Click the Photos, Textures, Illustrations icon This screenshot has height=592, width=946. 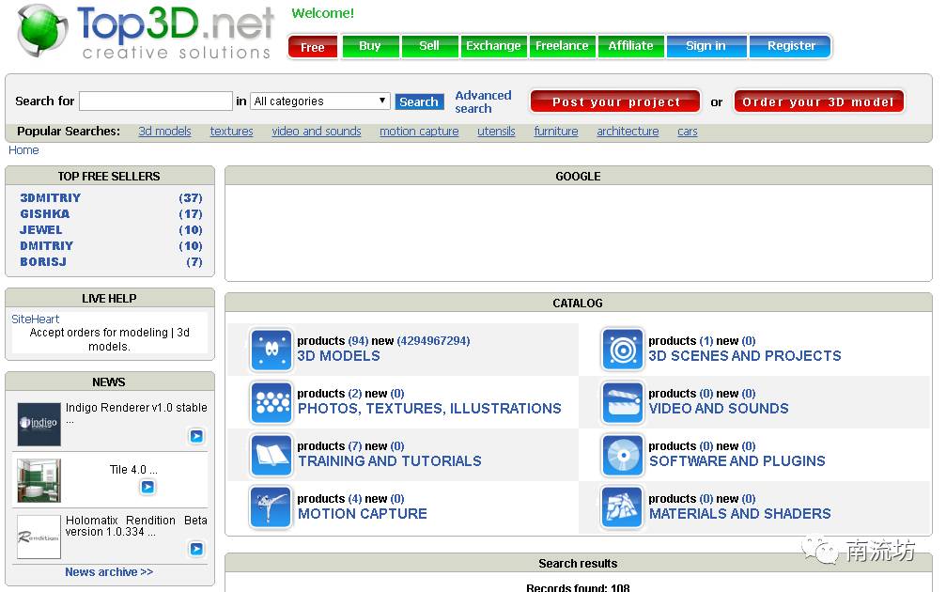point(271,402)
